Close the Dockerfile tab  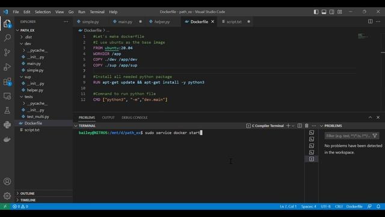click(212, 22)
